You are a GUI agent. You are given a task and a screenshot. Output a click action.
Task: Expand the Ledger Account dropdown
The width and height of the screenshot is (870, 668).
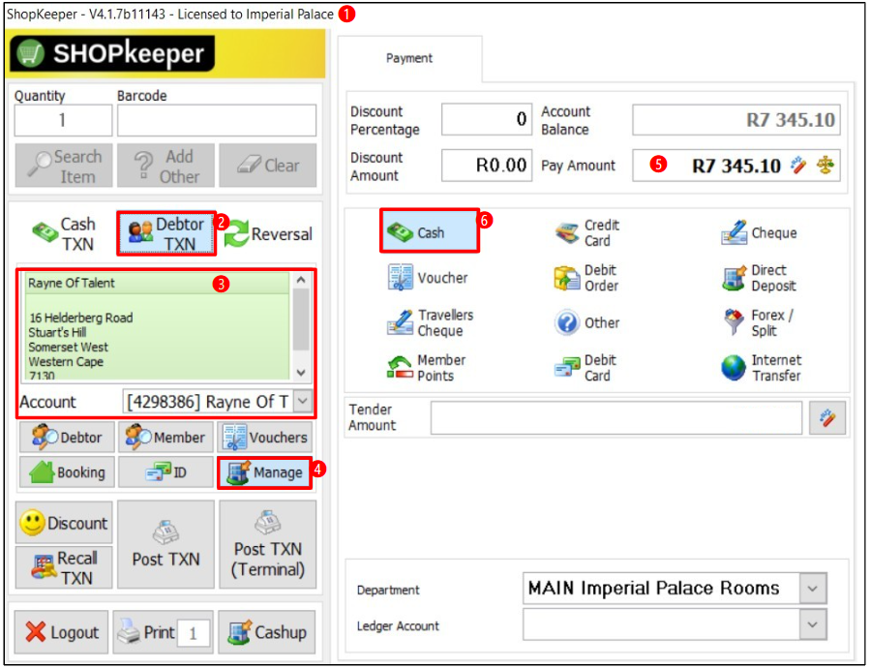[x=812, y=624]
